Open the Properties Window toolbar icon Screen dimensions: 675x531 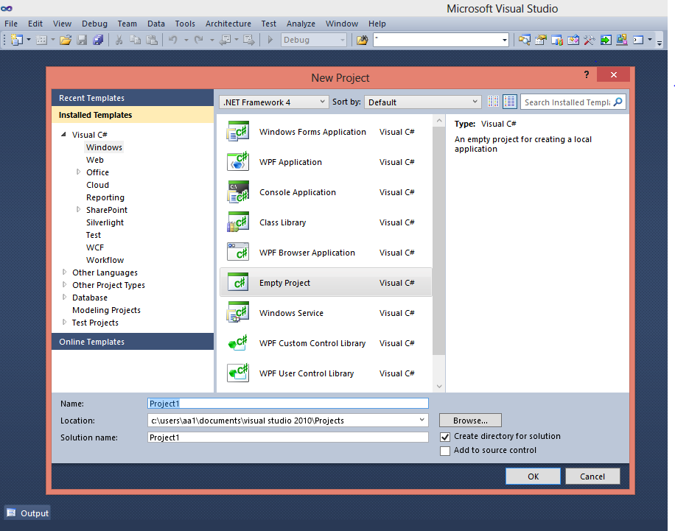pos(541,40)
